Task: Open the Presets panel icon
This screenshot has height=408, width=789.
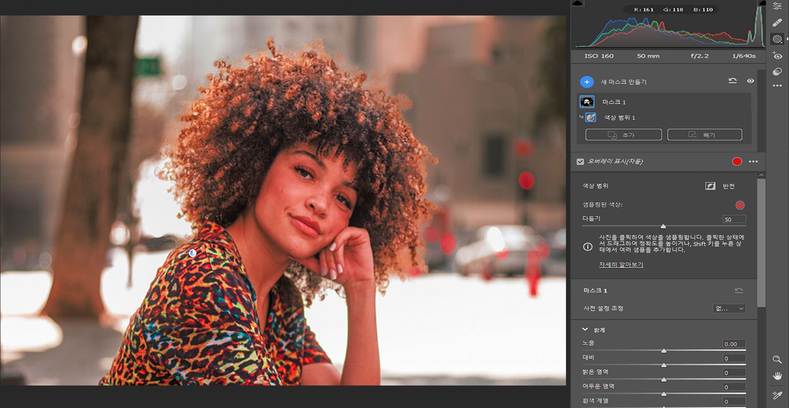Action: pyautogui.click(x=777, y=72)
